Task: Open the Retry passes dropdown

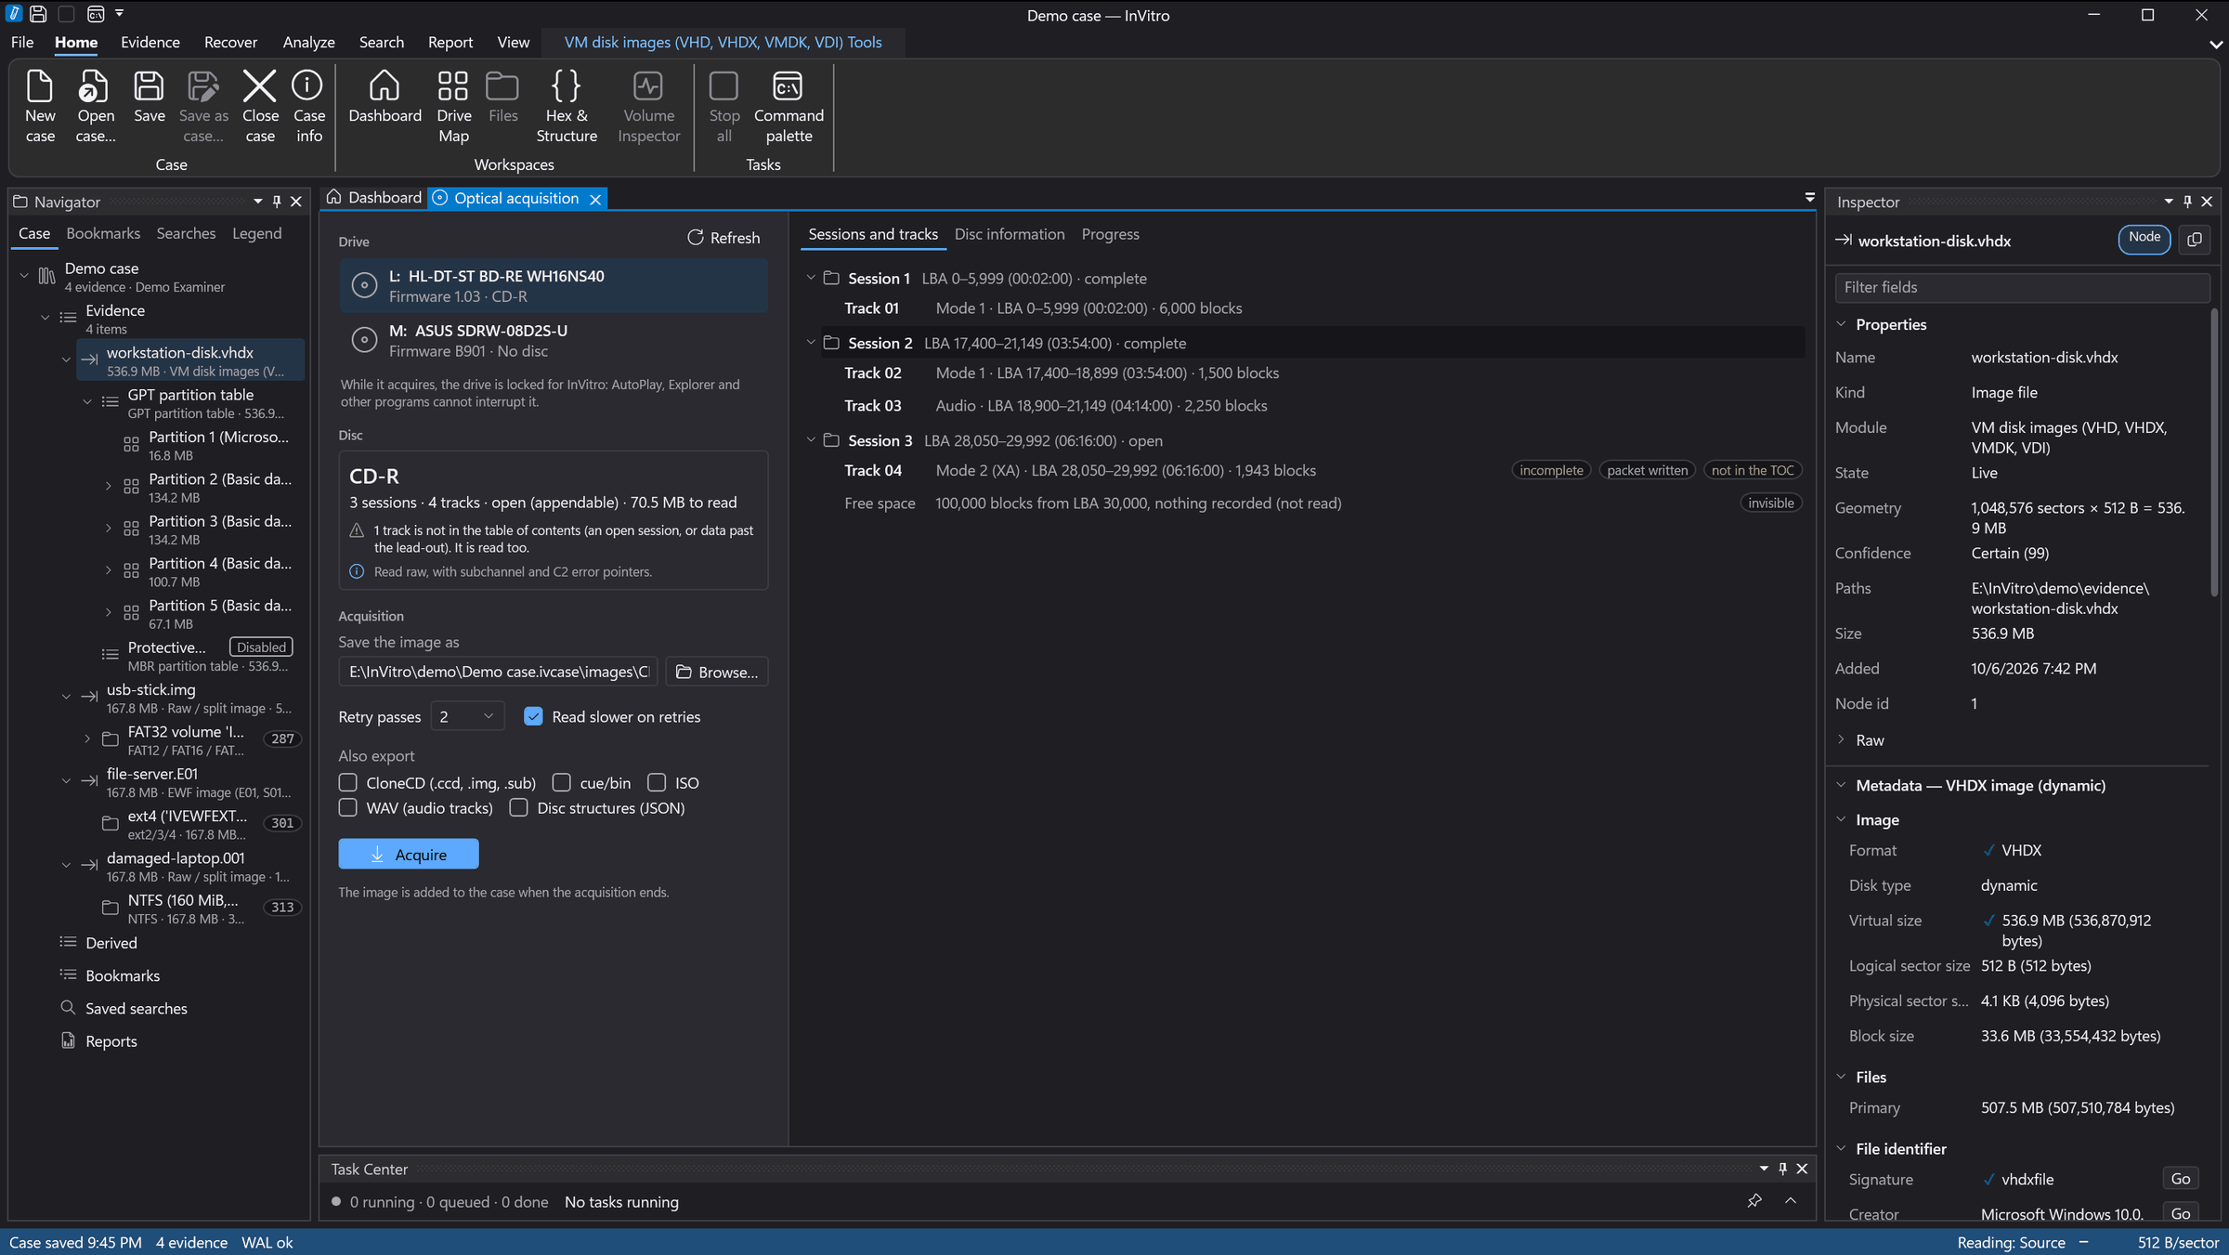Action: 467,716
